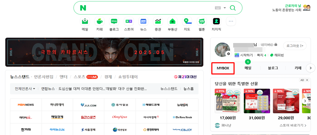The height and width of the screenshot is (135, 317).
Task: Open The Korea Herald press logo
Action: click(182, 117)
